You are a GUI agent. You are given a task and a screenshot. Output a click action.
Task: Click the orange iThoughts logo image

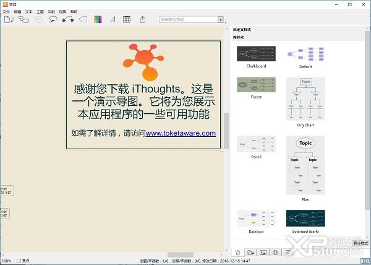click(x=143, y=63)
